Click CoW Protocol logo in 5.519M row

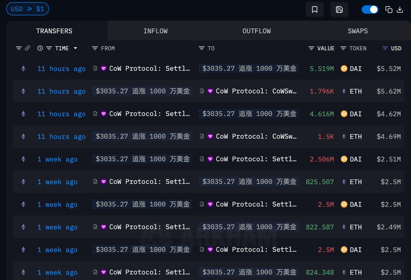pos(103,68)
